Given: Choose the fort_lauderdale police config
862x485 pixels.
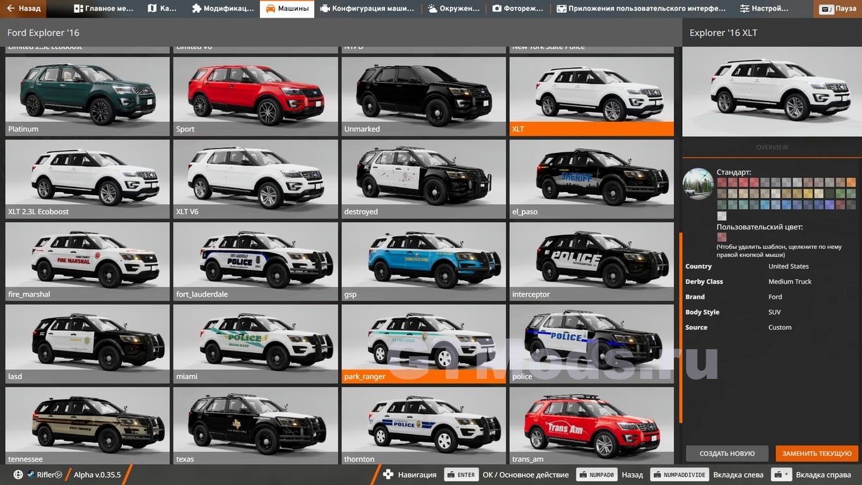Looking at the screenshot, I should 256,262.
